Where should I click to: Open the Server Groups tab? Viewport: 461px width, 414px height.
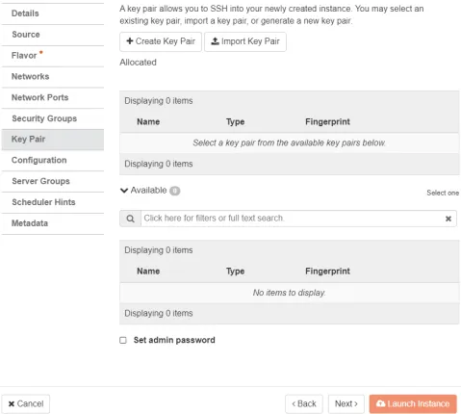click(53, 181)
